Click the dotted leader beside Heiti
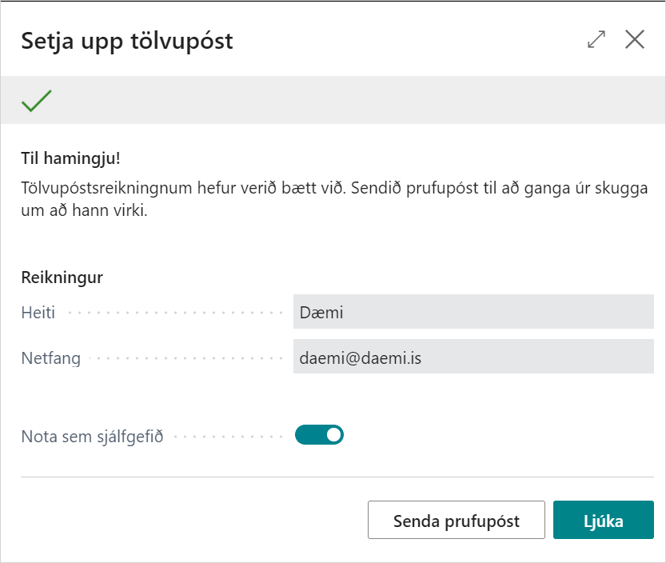Image resolution: width=666 pixels, height=563 pixels. [x=176, y=313]
